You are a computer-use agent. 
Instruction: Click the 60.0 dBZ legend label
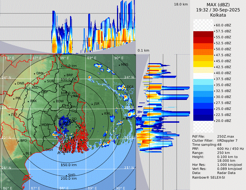(x=223, y=25)
